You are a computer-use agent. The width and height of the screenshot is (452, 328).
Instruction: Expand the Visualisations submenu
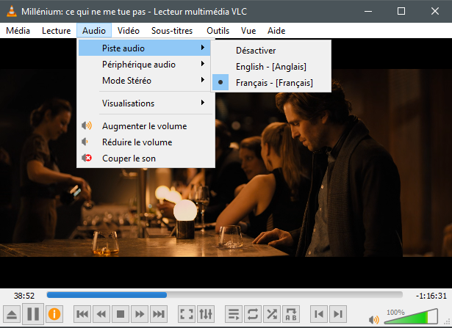coord(145,103)
